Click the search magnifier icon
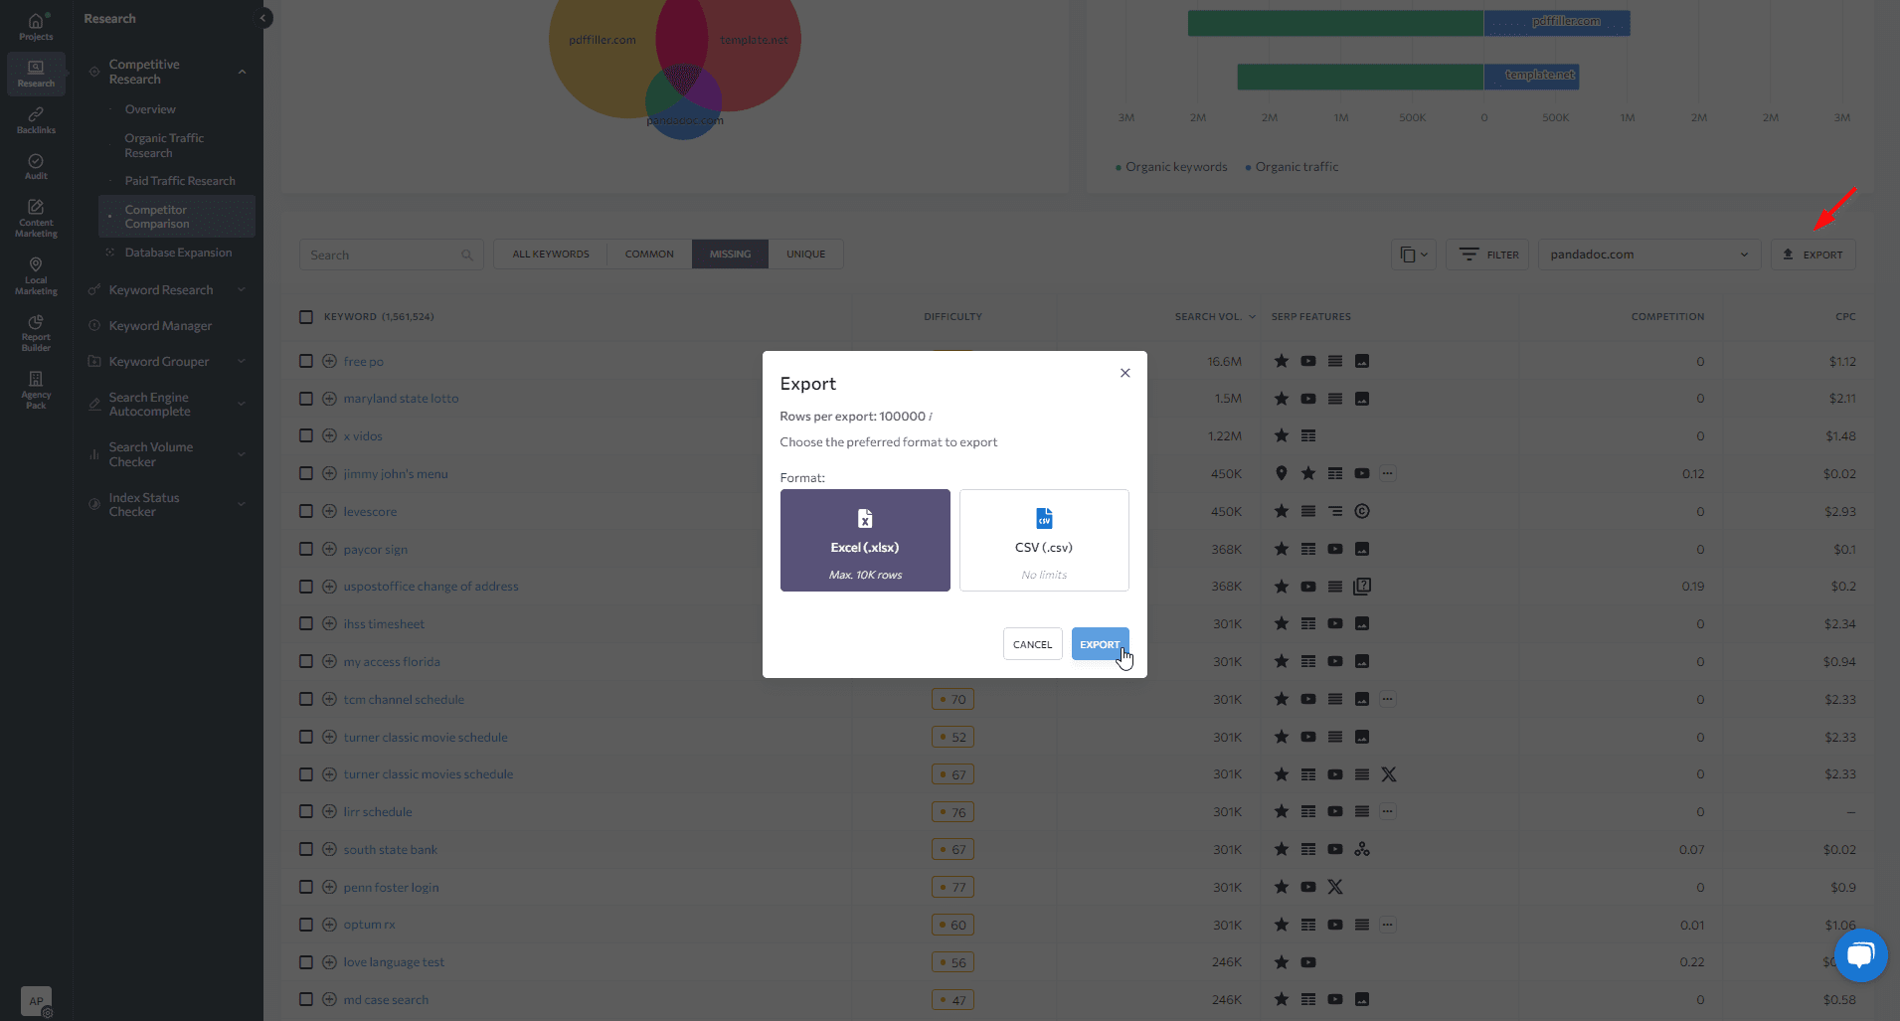The height and width of the screenshot is (1021, 1900). (466, 255)
